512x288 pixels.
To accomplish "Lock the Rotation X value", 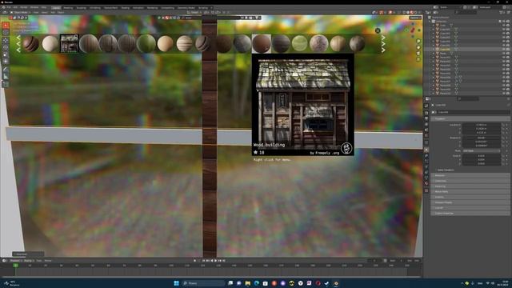I will pyautogui.click(x=503, y=138).
